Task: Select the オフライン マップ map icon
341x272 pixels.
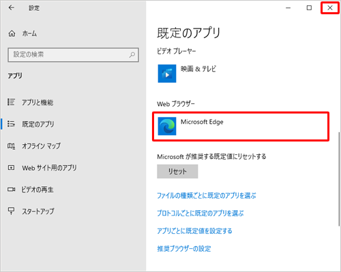Action: tap(11, 146)
